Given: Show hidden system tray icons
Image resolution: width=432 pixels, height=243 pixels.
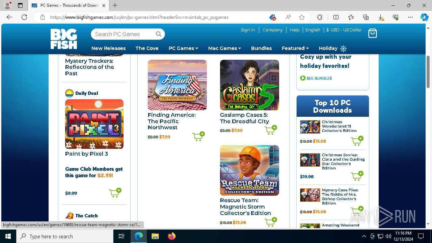Looking at the screenshot, I should [x=364, y=236].
